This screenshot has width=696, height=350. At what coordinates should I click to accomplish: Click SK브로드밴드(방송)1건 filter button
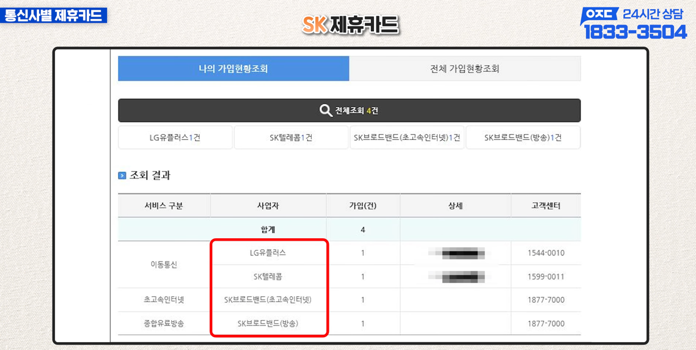[x=523, y=138]
